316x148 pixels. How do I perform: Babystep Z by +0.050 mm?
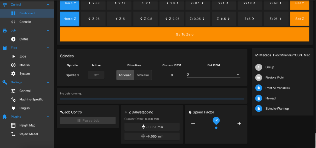[152, 136]
